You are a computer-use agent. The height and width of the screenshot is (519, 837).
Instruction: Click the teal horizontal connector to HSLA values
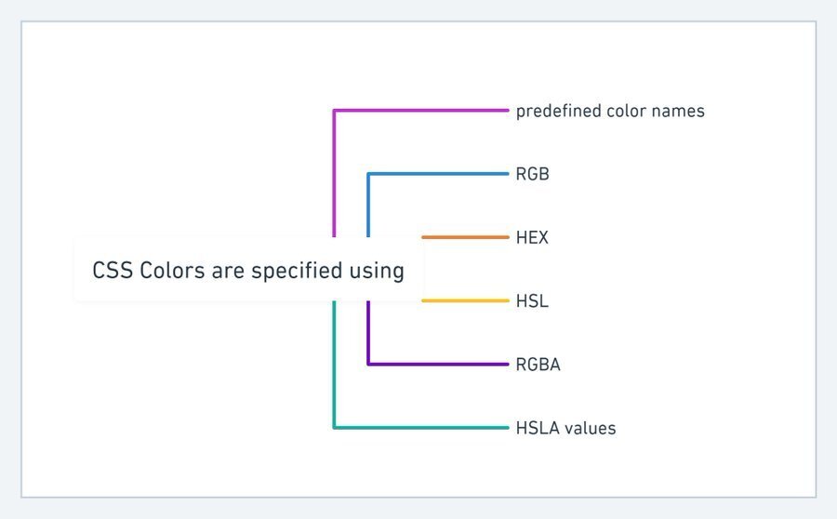pos(421,427)
